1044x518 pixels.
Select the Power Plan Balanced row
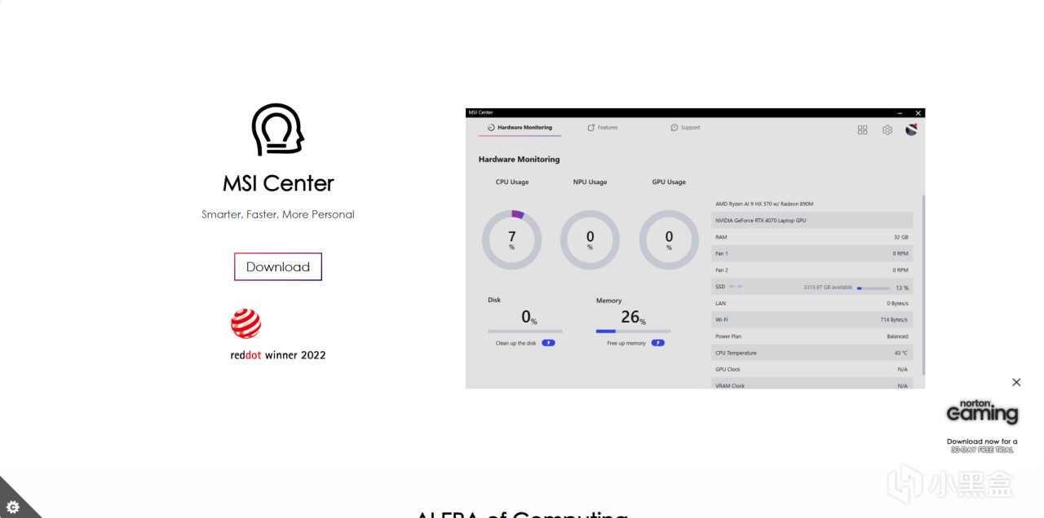(x=812, y=336)
